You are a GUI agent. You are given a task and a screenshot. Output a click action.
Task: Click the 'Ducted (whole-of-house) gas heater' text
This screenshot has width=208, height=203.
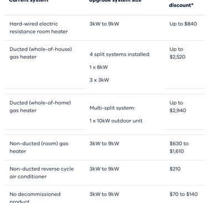tap(40, 53)
